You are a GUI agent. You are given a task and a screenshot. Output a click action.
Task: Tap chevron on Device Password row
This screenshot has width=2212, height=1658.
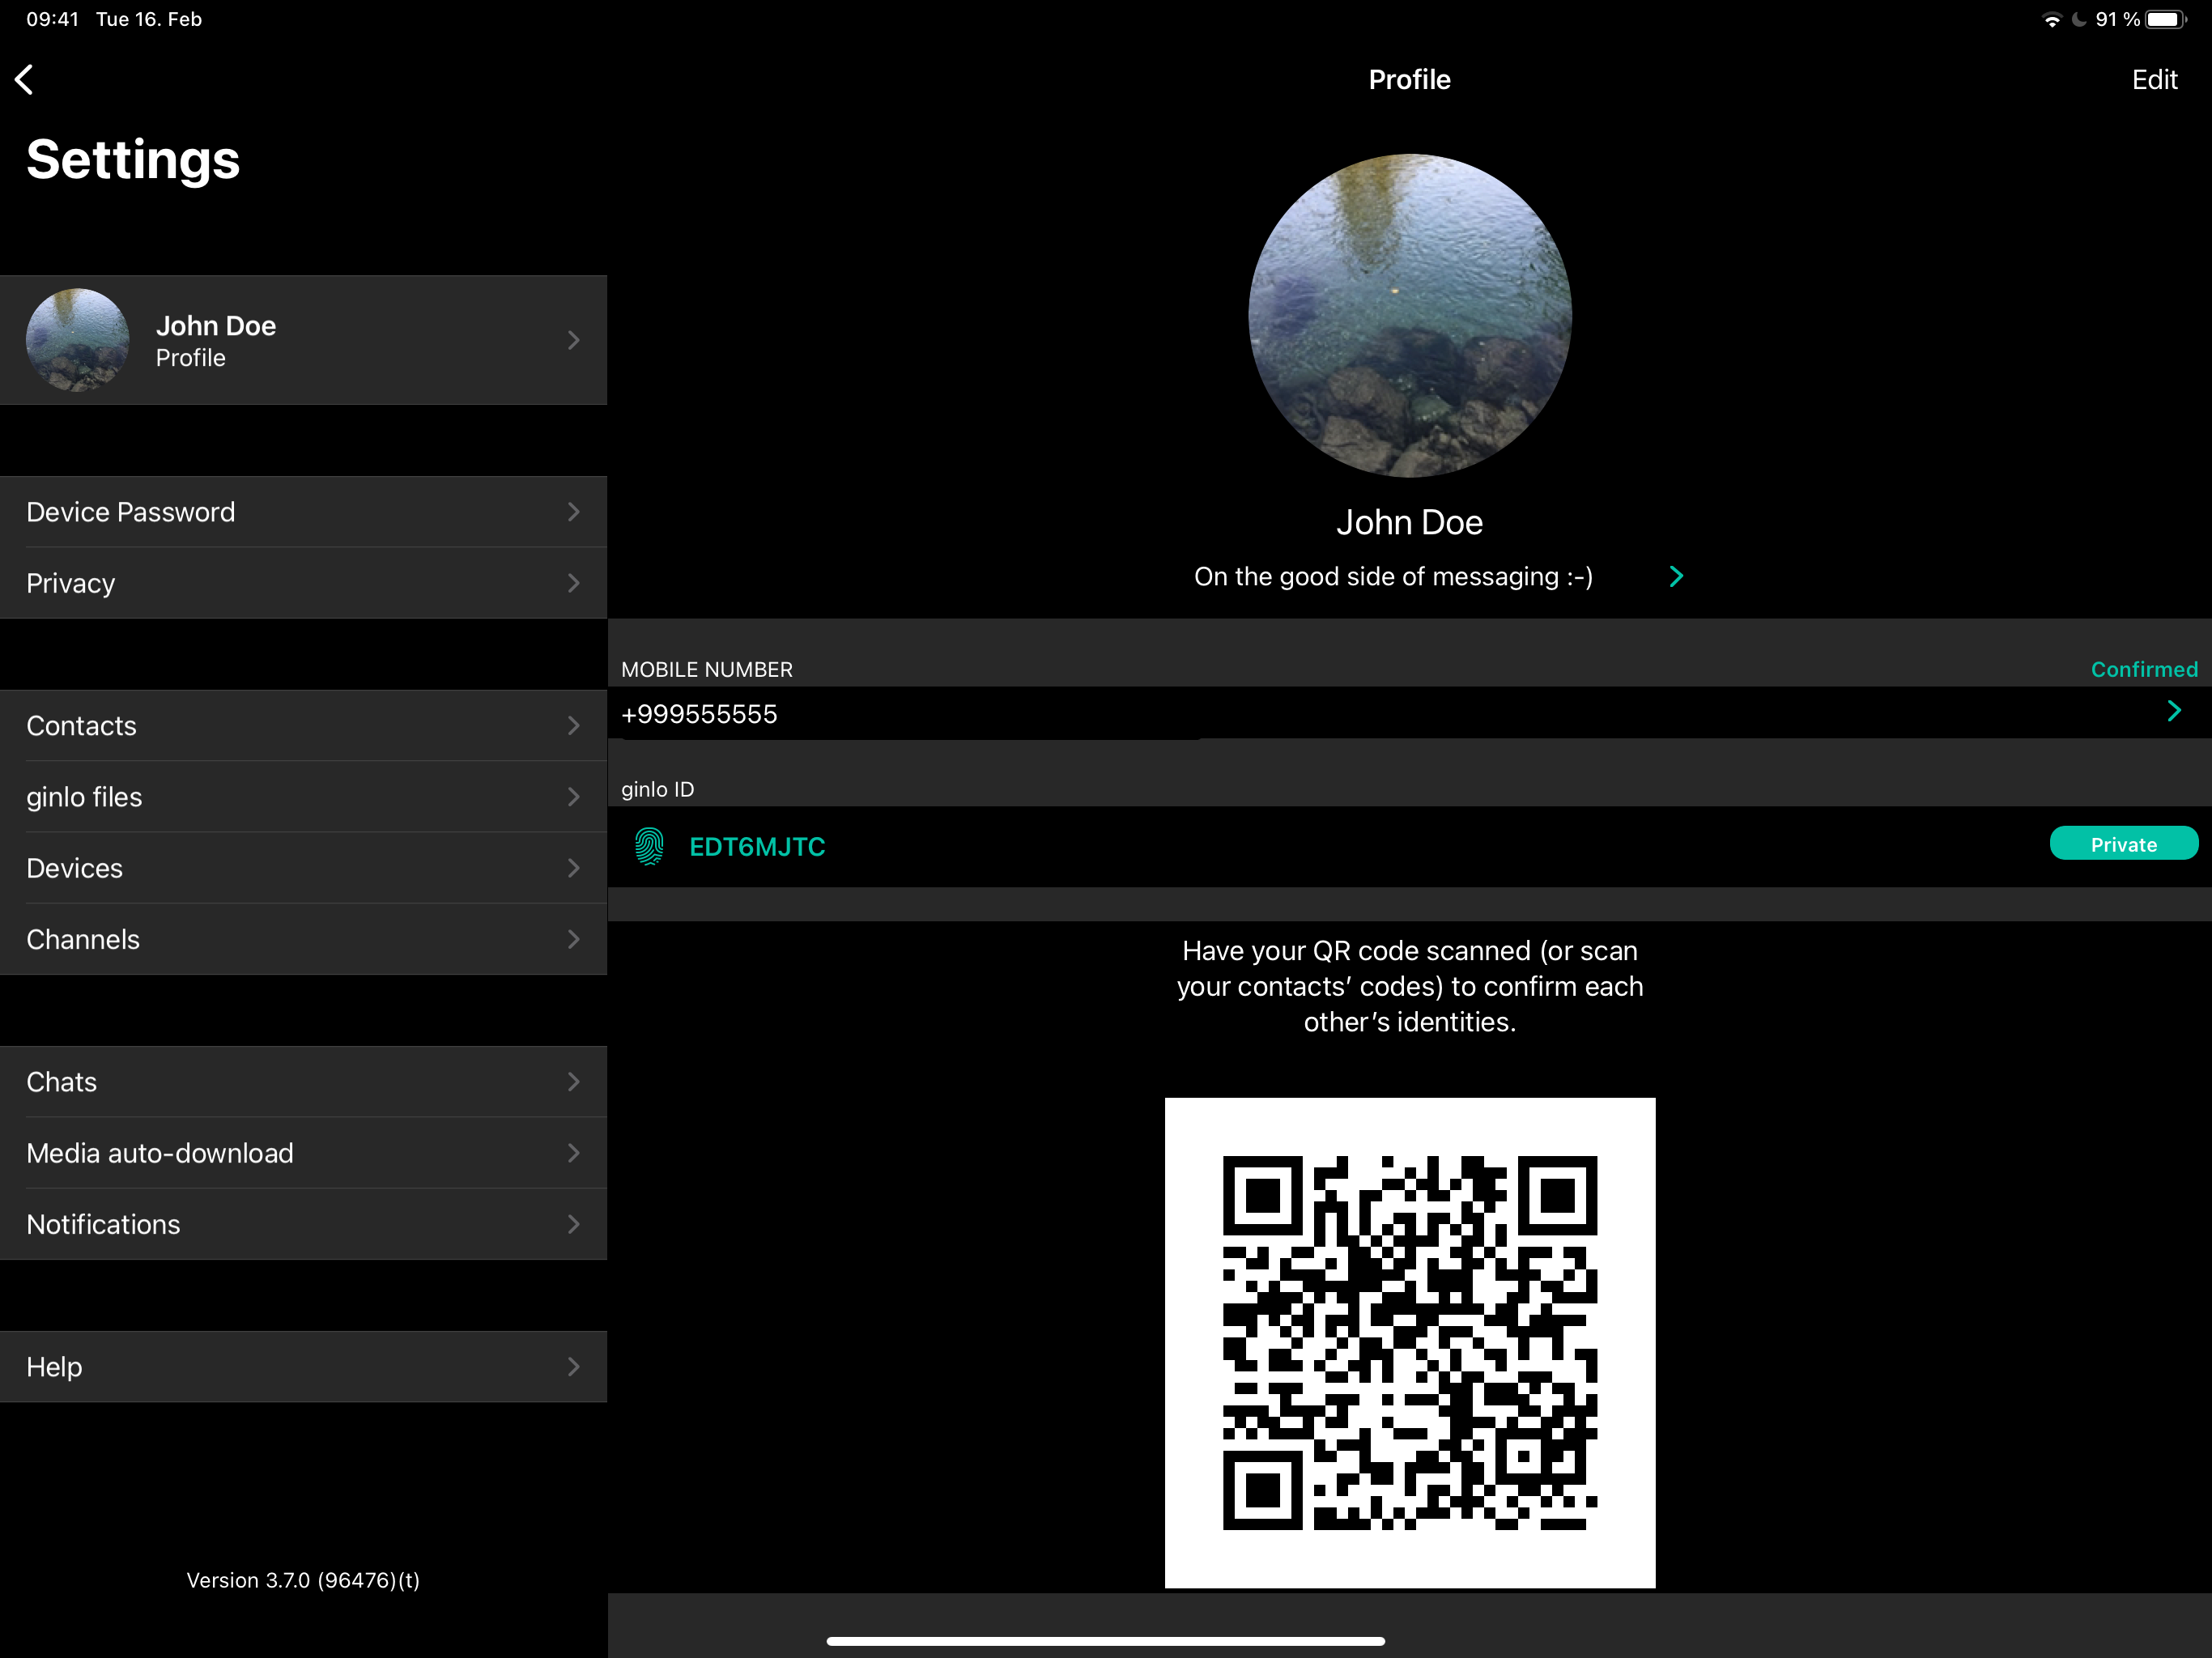pyautogui.click(x=574, y=512)
